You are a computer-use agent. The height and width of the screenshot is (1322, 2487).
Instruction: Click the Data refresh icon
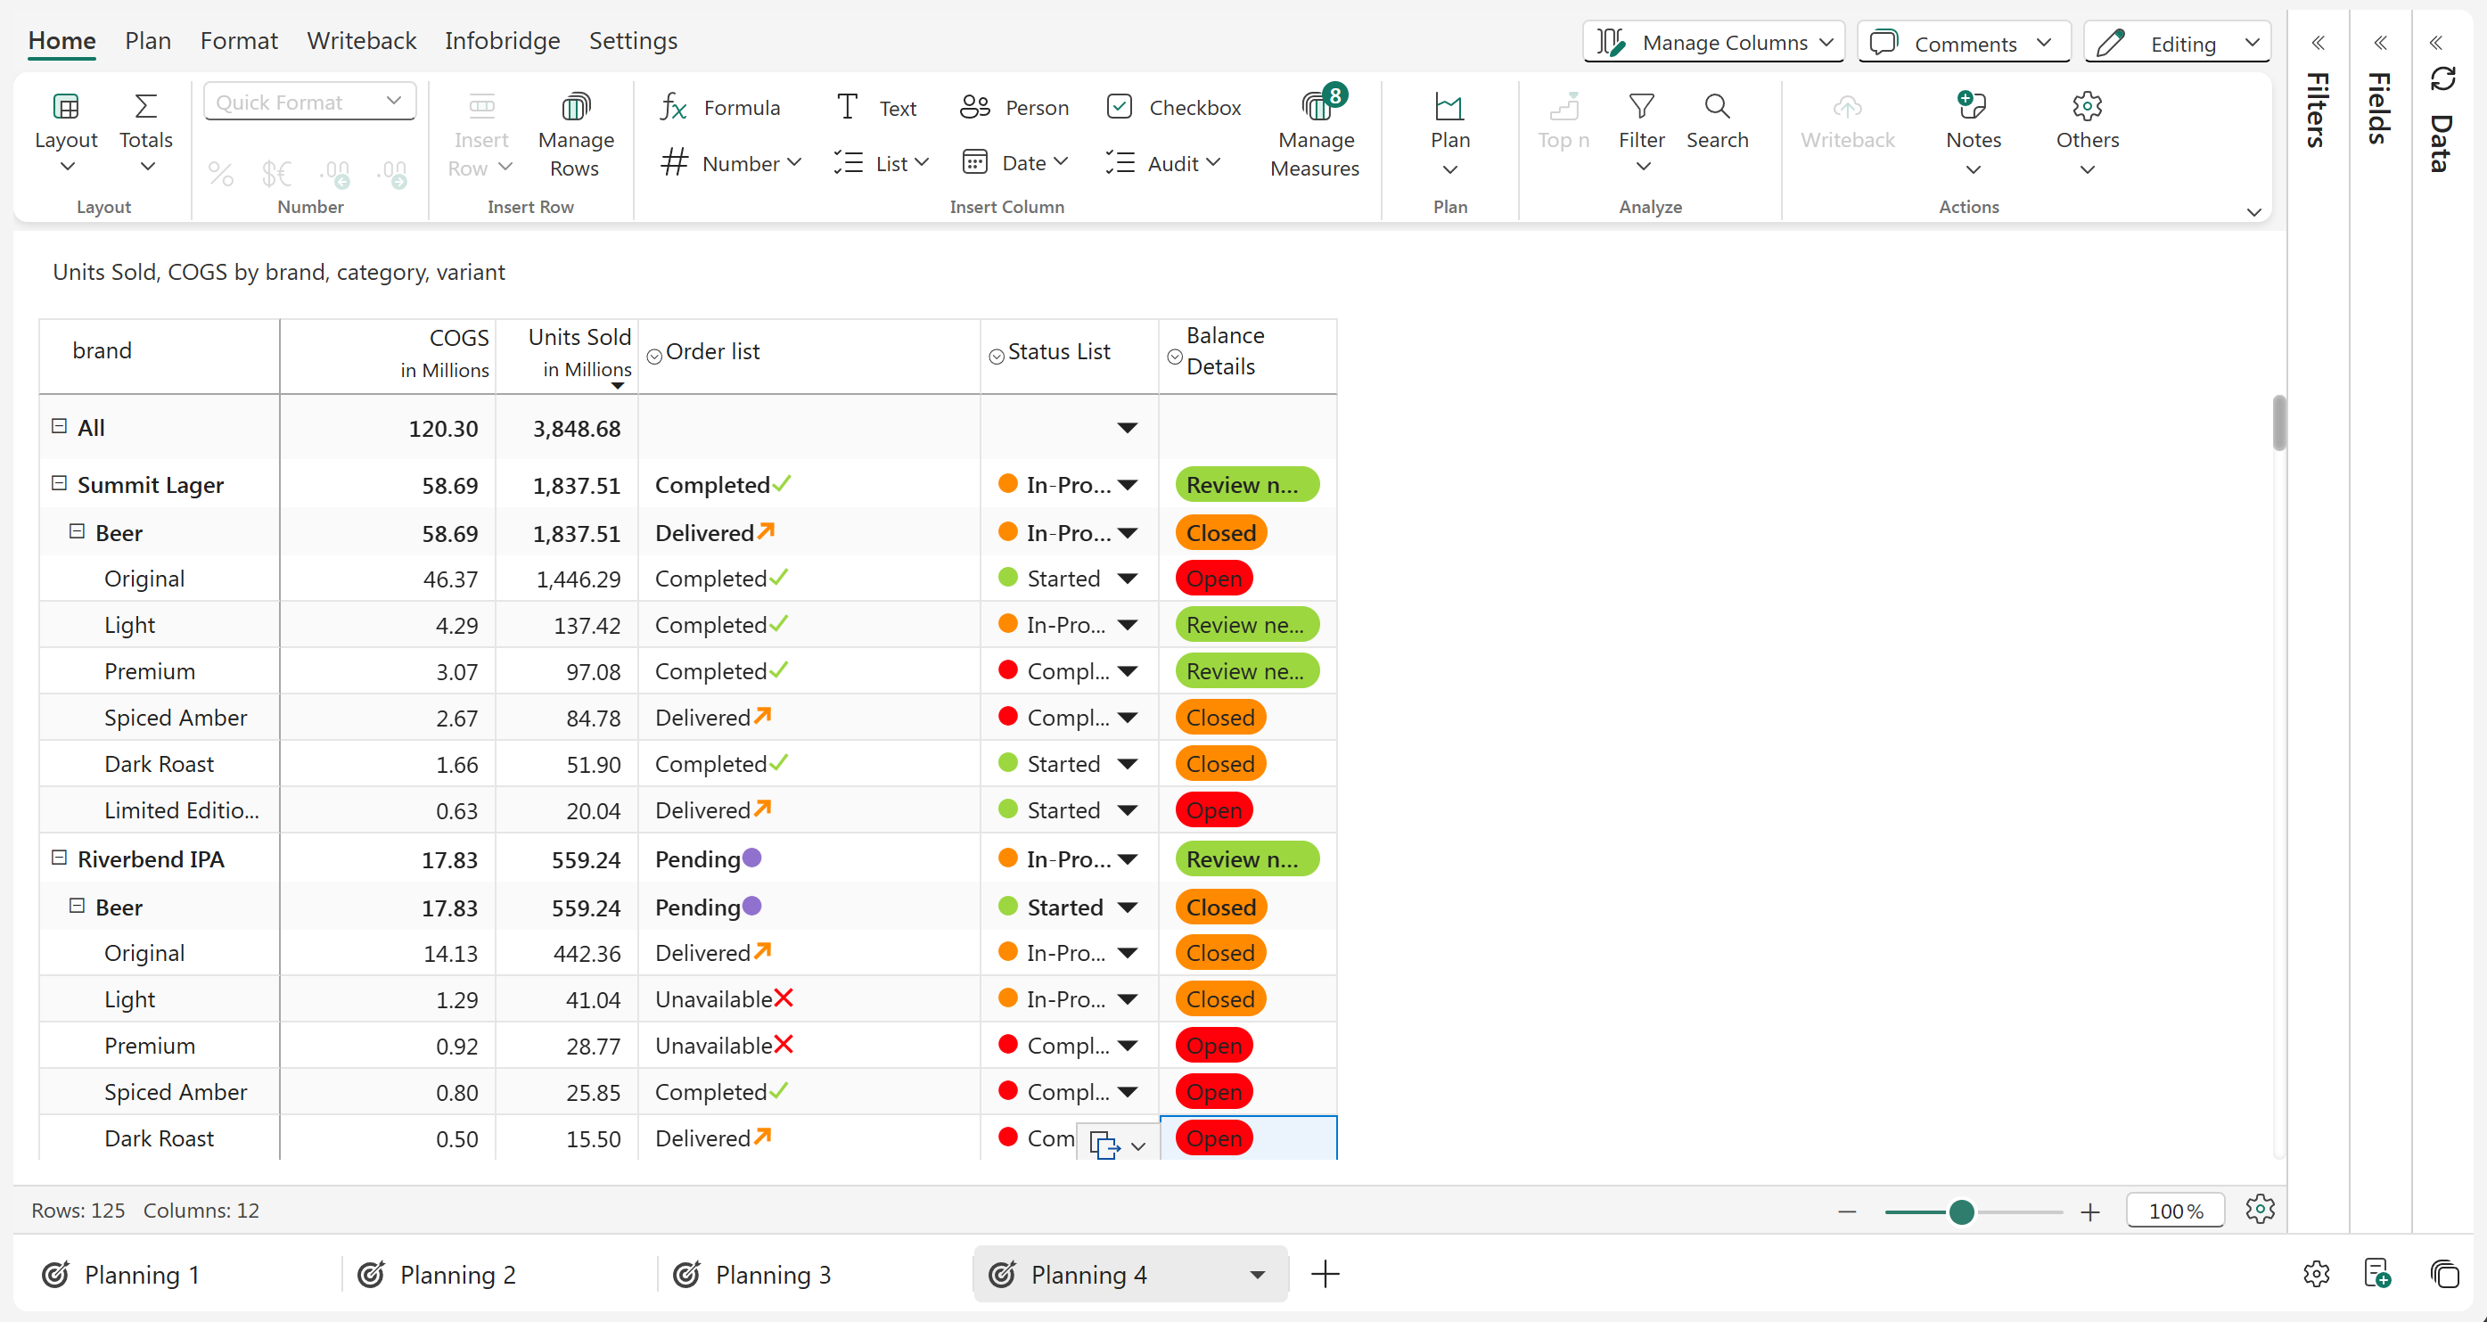[2442, 79]
